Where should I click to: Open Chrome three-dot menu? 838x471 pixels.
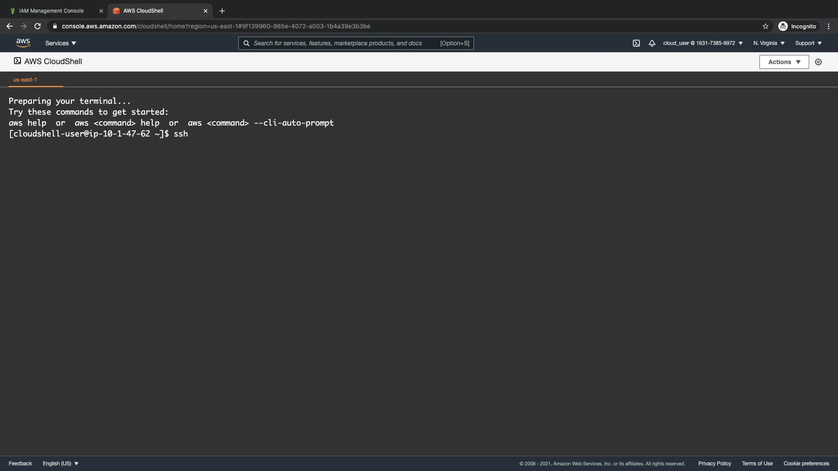pos(828,26)
